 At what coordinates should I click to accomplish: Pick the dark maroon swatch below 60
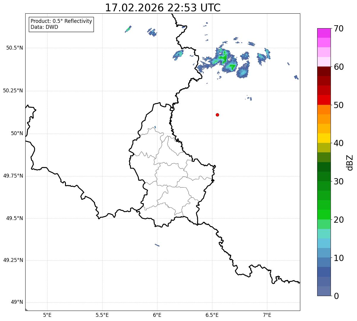click(x=324, y=71)
